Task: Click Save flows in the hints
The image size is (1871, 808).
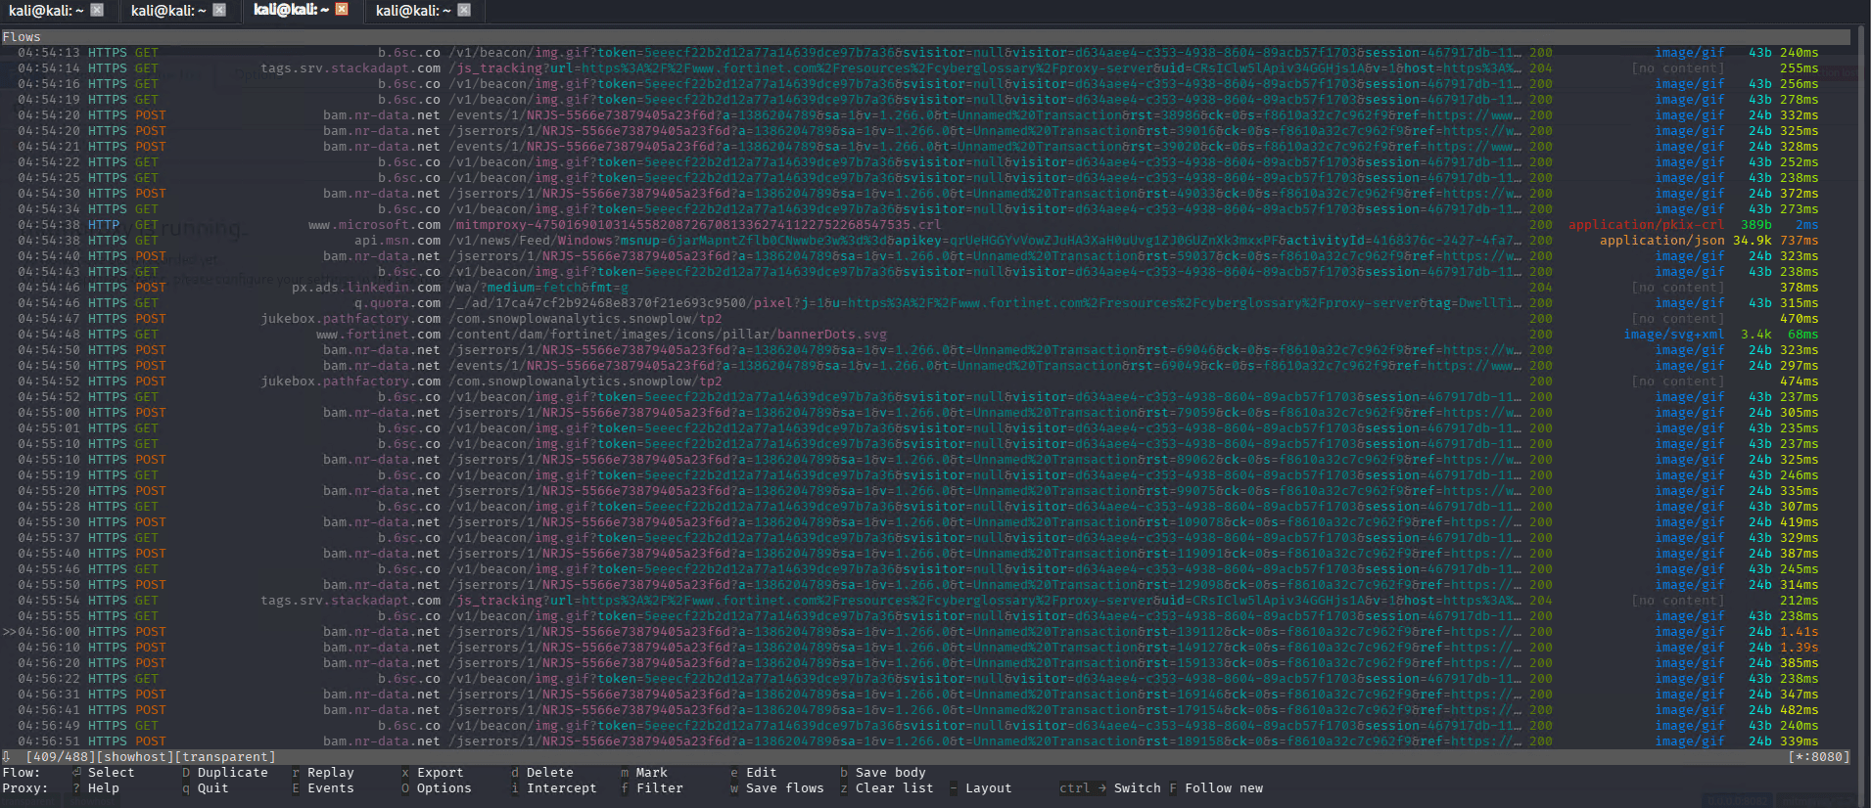Action: point(785,788)
